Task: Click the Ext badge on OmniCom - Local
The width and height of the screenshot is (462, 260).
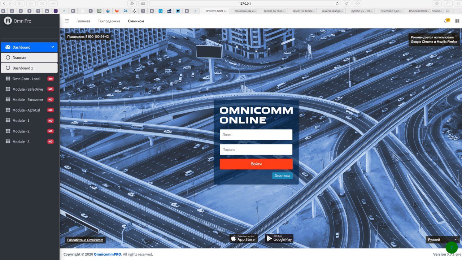Action: pos(51,79)
